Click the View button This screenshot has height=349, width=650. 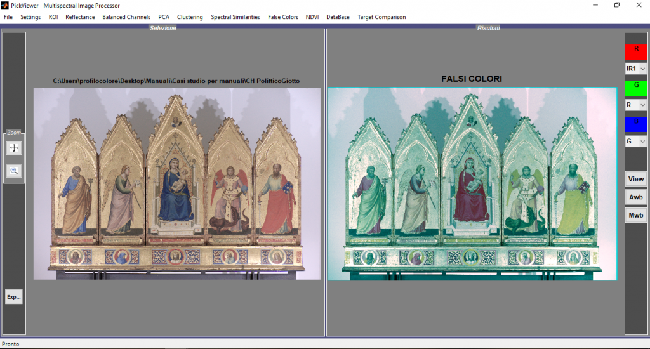click(636, 179)
